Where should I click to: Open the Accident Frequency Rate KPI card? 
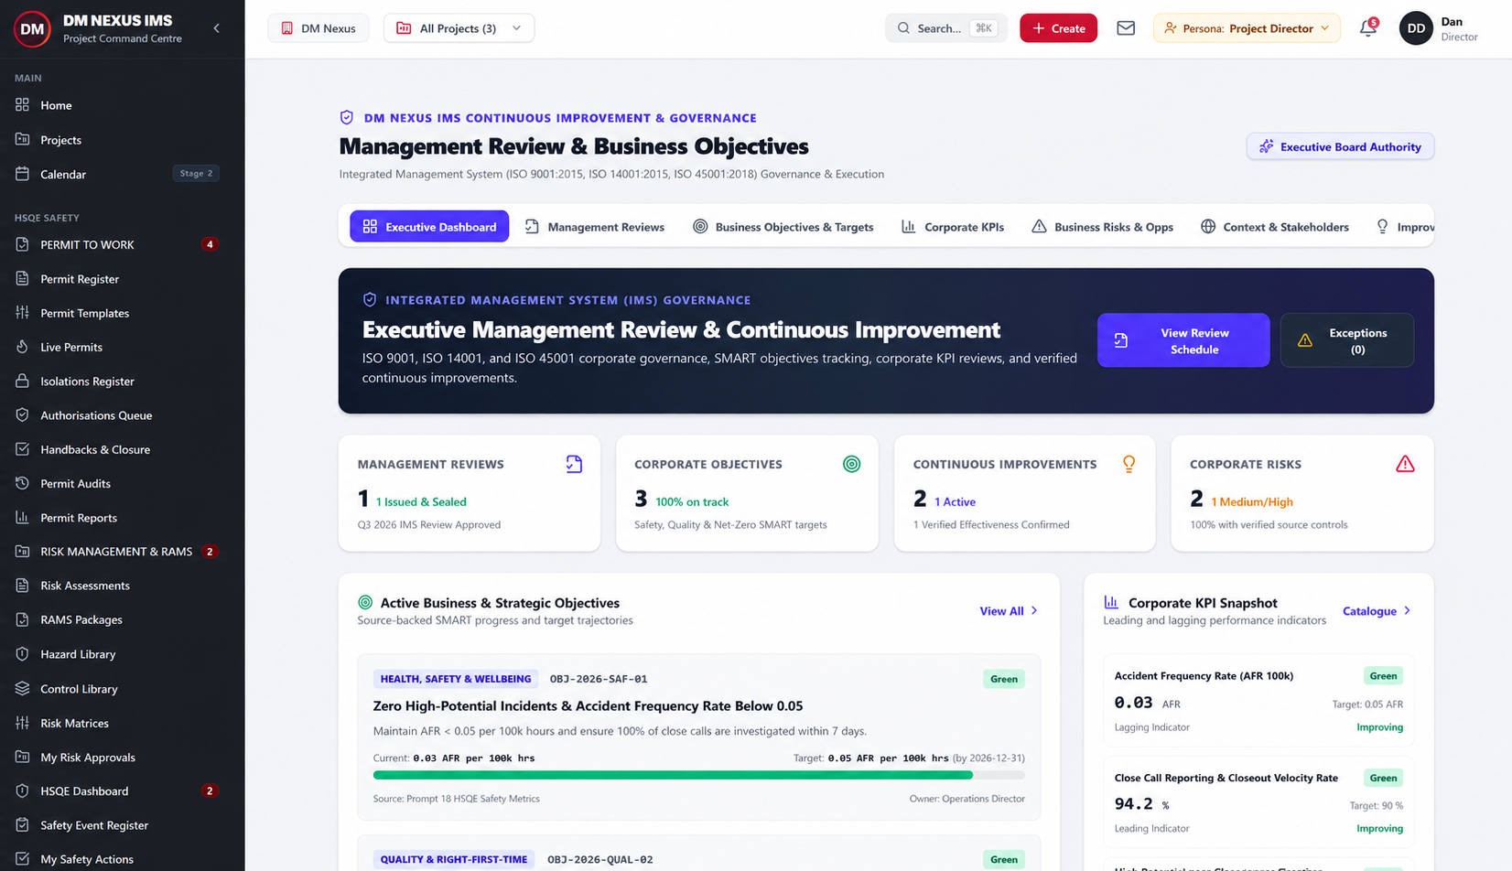1258,701
